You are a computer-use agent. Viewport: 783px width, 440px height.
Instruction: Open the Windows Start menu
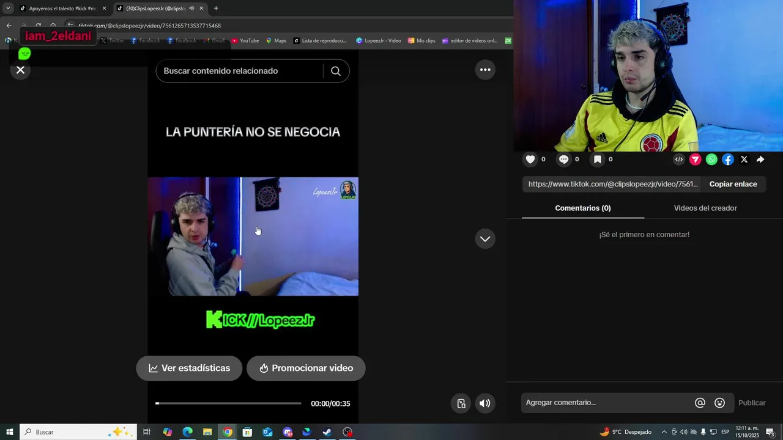9,432
